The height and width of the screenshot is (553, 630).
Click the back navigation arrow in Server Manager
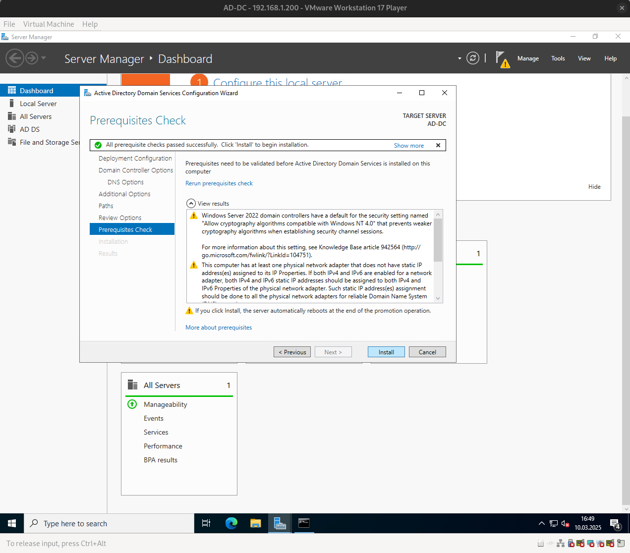click(15, 58)
